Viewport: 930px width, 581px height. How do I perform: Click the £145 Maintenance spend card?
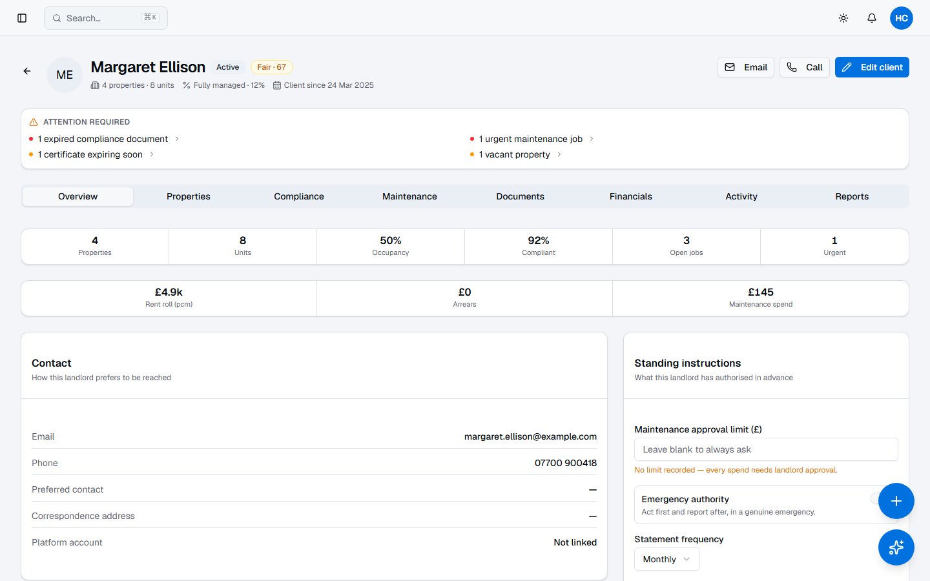761,298
